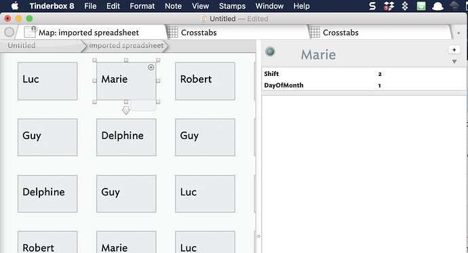
Task: Select imported spreadsheet in the breadcrumb bar
Action: pyautogui.click(x=126, y=45)
